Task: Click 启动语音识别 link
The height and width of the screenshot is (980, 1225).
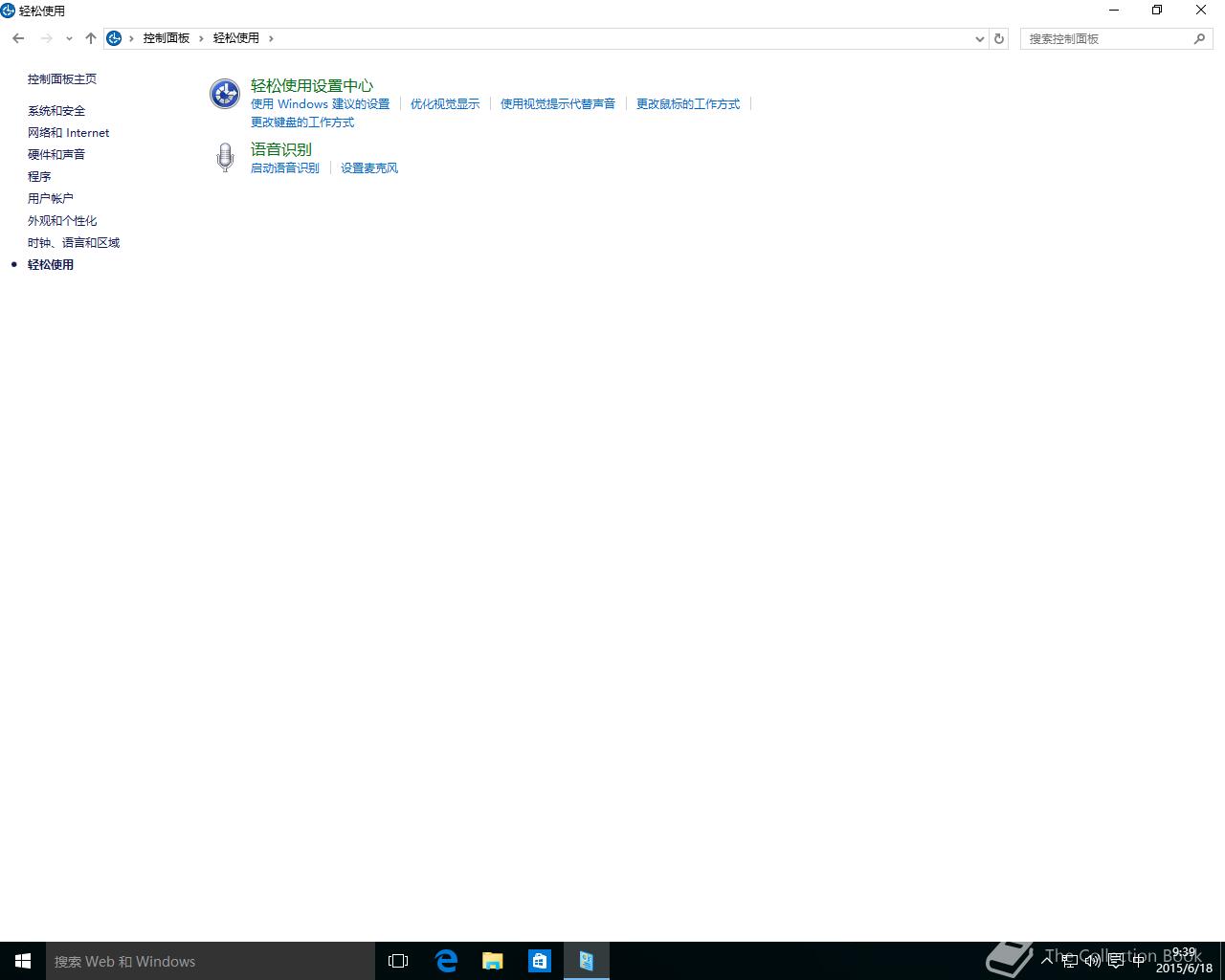Action: [285, 168]
